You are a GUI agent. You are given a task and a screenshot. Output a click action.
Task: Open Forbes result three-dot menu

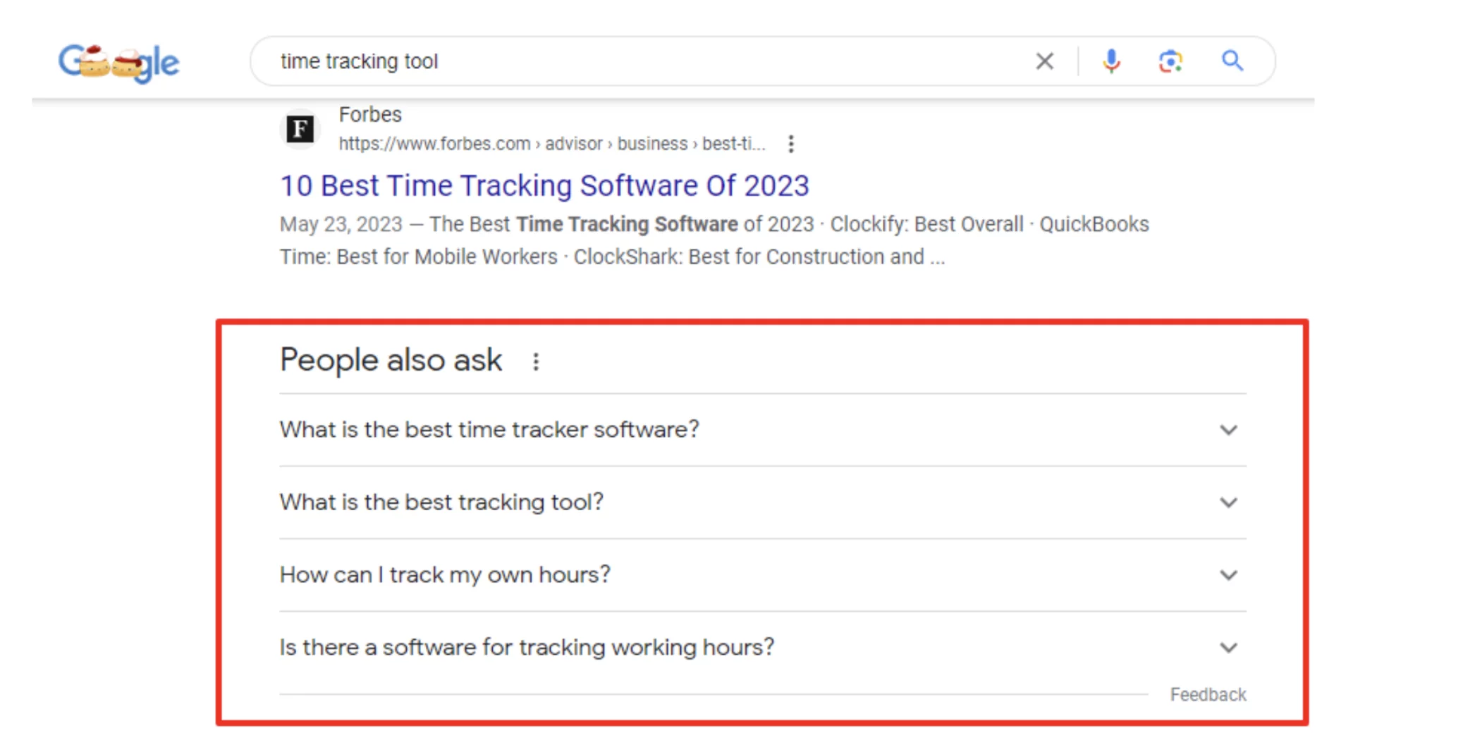pyautogui.click(x=791, y=144)
